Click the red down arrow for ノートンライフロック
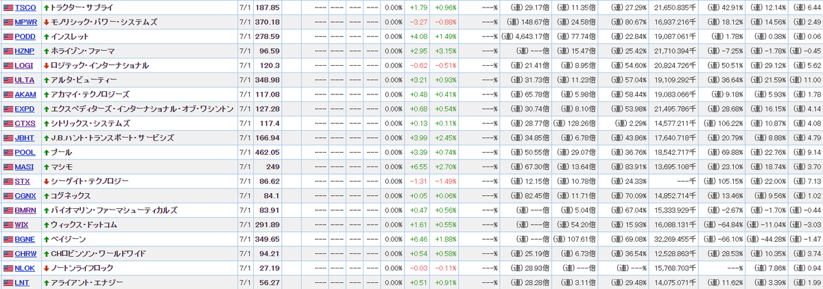This screenshot has height=289, width=823. (x=46, y=268)
